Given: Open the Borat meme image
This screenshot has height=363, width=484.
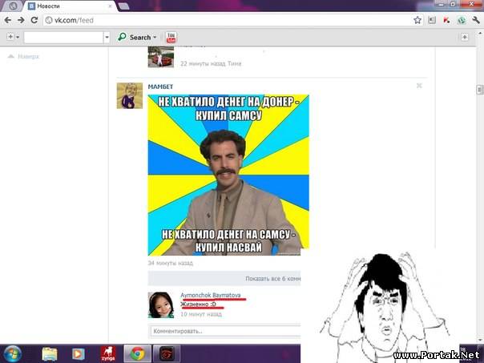Looking at the screenshot, I should [x=228, y=175].
